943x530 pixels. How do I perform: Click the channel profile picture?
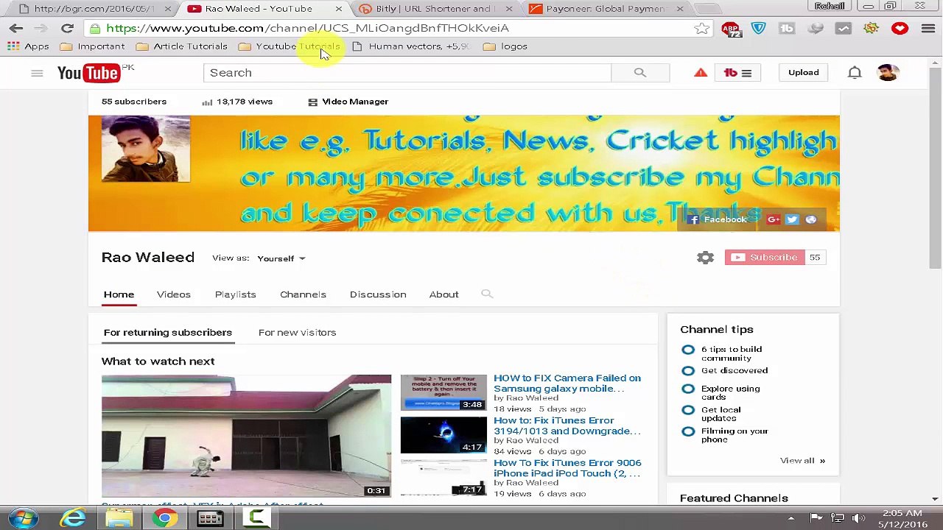(146, 149)
